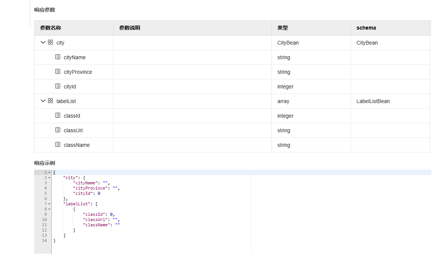Image resolution: width=433 pixels, height=257 pixels.
Task: Collapse the labelList row chevron
Action: [43, 101]
